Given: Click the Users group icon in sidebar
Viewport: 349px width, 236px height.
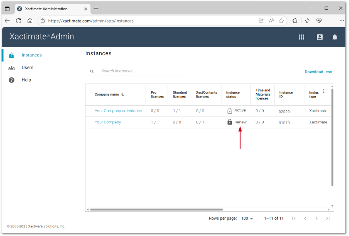Looking at the screenshot, I should click(x=12, y=68).
